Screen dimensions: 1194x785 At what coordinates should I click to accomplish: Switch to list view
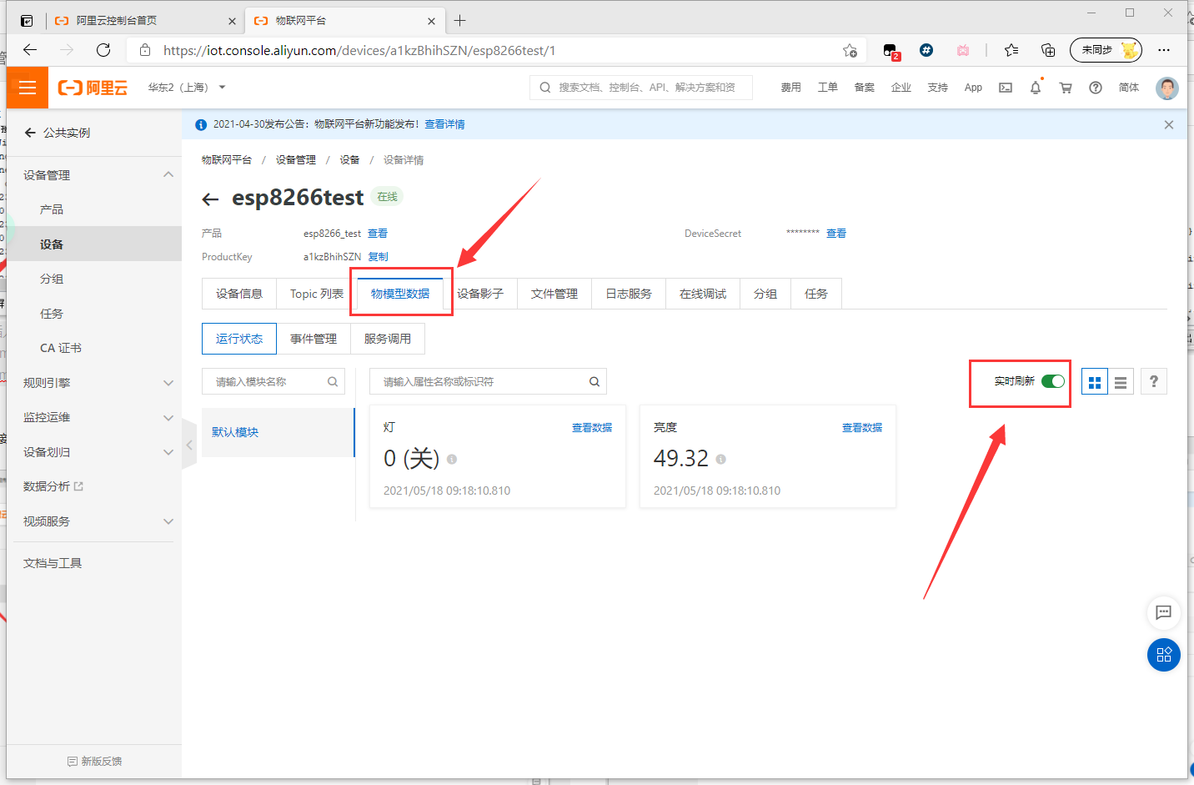click(1121, 382)
